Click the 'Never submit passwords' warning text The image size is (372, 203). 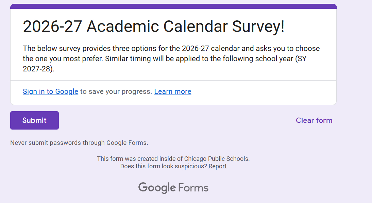click(x=79, y=143)
